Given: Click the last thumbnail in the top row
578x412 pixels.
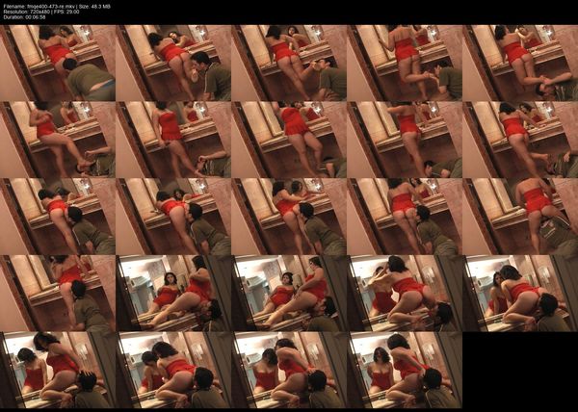Looking at the screenshot, I should pos(520,63).
